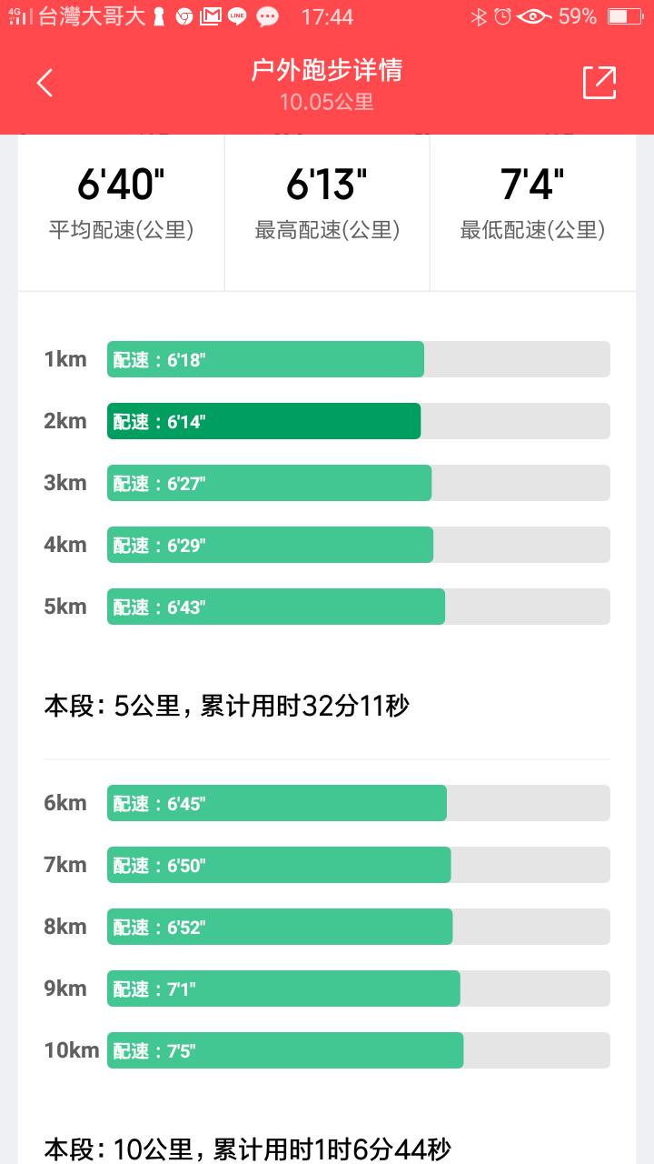This screenshot has height=1164, width=654.
Task: Select the 8km pace bar 6'52"
Action: click(280, 927)
